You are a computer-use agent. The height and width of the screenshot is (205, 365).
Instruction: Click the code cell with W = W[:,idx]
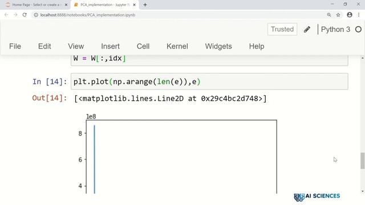[x=209, y=60]
